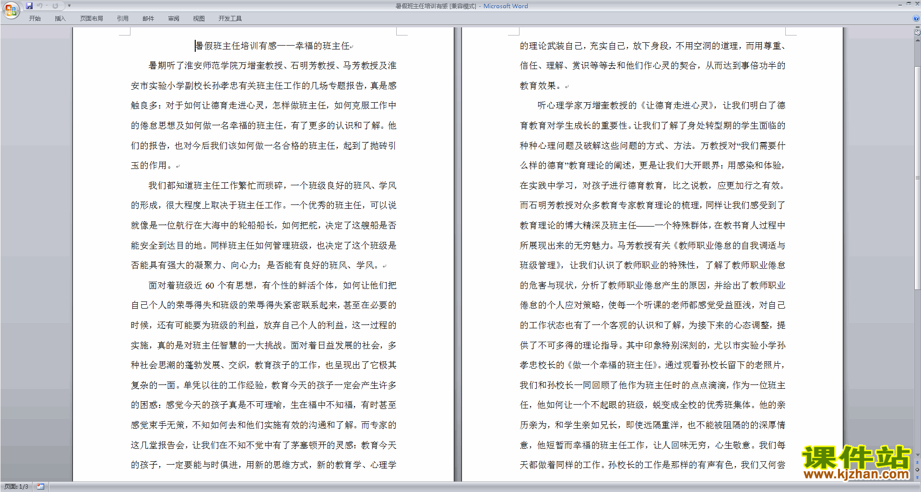Click the line beginning 面对着班级近 60 个有思想
The image size is (921, 492).
[272, 286]
